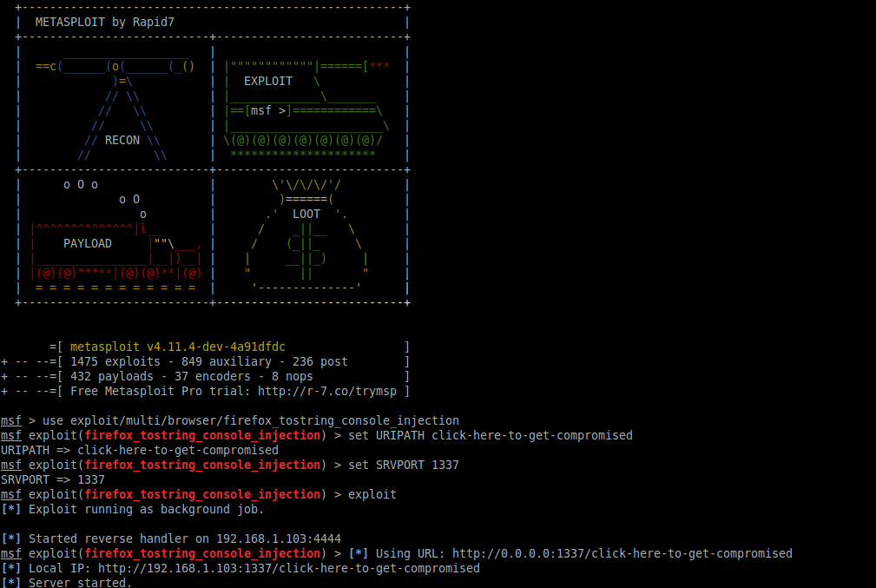
Task: Click the "SRVPORT => 1337" output line
Action: (x=52, y=480)
